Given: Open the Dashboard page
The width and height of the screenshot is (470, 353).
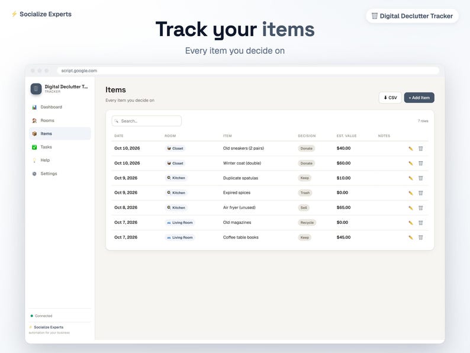Looking at the screenshot, I should coord(60,107).
